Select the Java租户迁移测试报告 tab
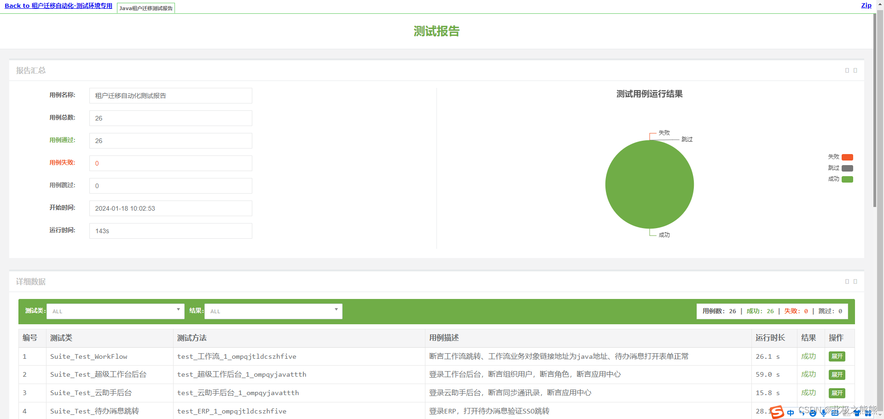The image size is (884, 419). pyautogui.click(x=146, y=8)
